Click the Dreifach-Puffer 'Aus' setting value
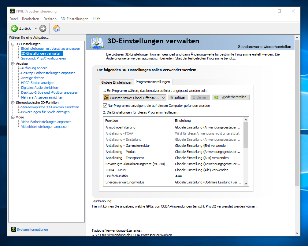Viewport: 308px width, 246px height. (178, 176)
